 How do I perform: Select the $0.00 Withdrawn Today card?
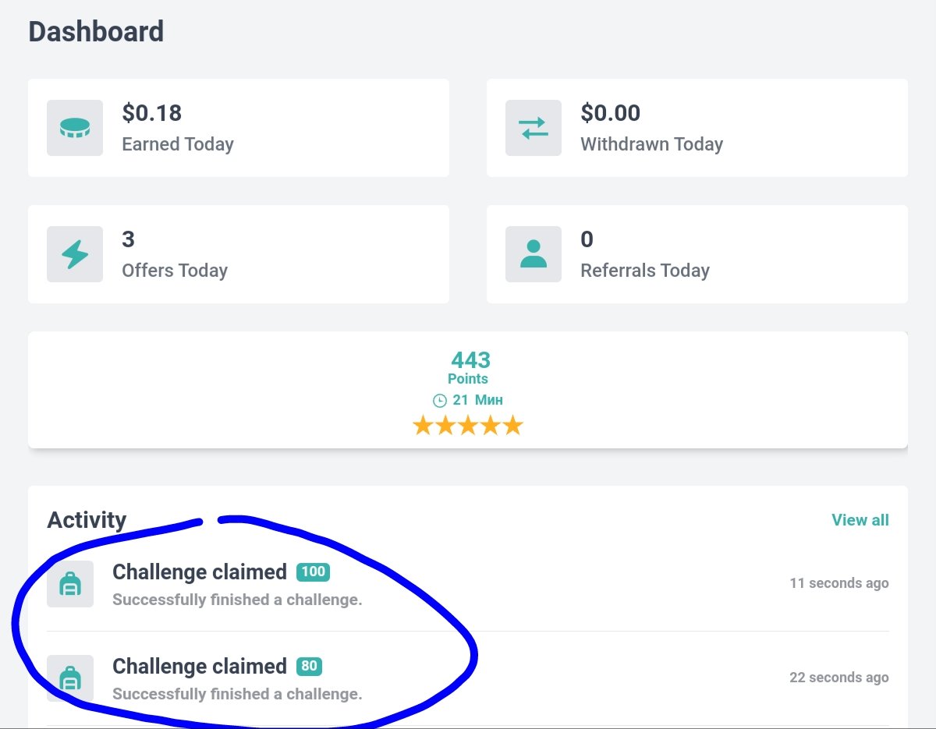(x=697, y=128)
